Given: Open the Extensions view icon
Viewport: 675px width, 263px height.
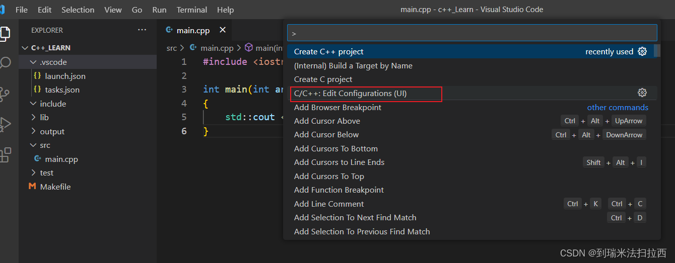Looking at the screenshot, I should 5,154.
